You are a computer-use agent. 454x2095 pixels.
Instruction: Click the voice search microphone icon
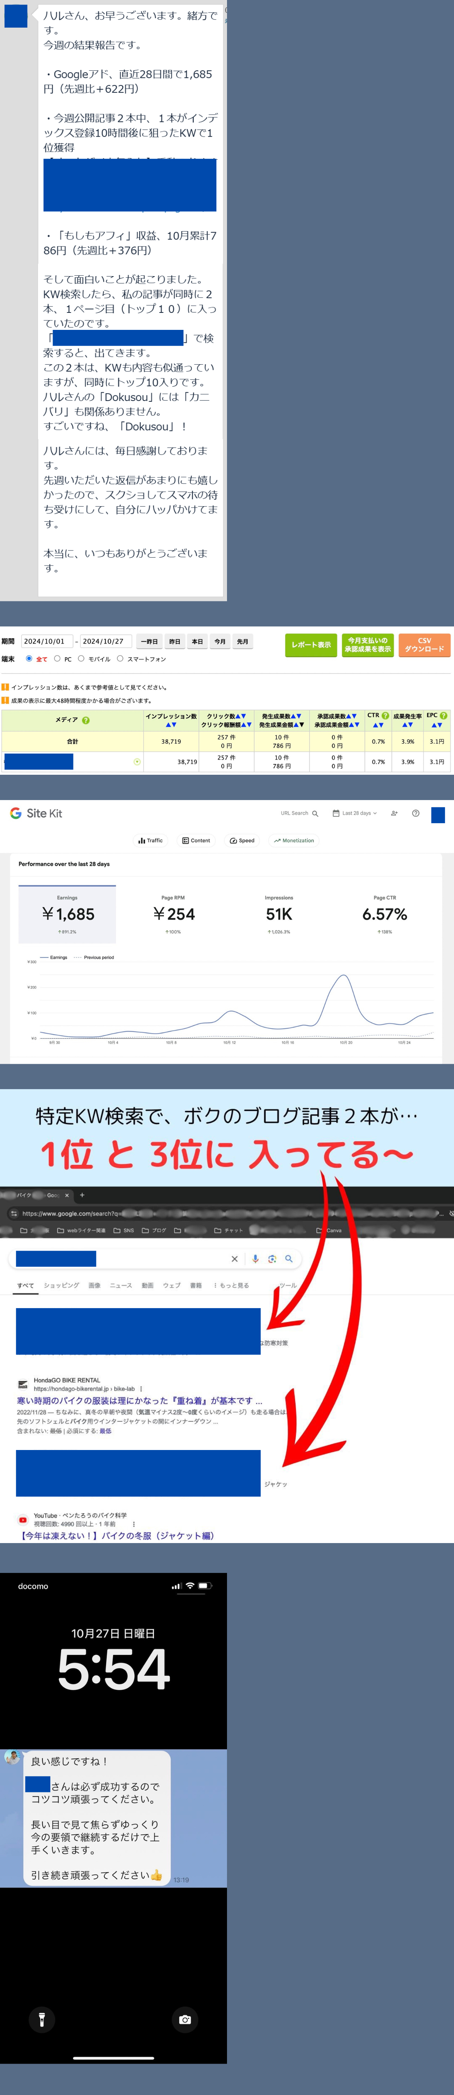pos(255,1258)
